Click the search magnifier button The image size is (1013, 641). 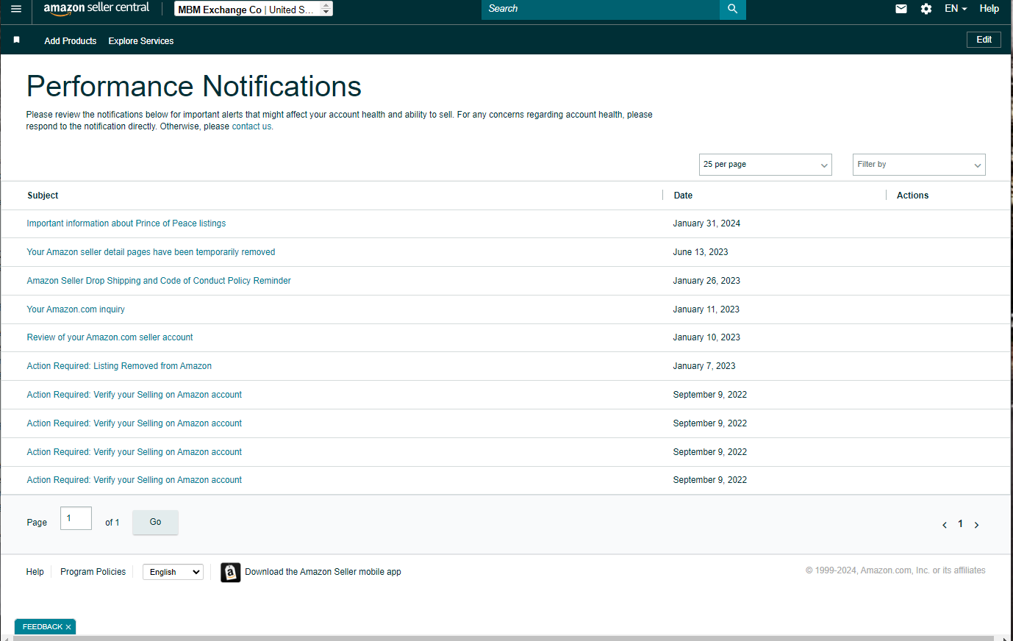(x=732, y=9)
